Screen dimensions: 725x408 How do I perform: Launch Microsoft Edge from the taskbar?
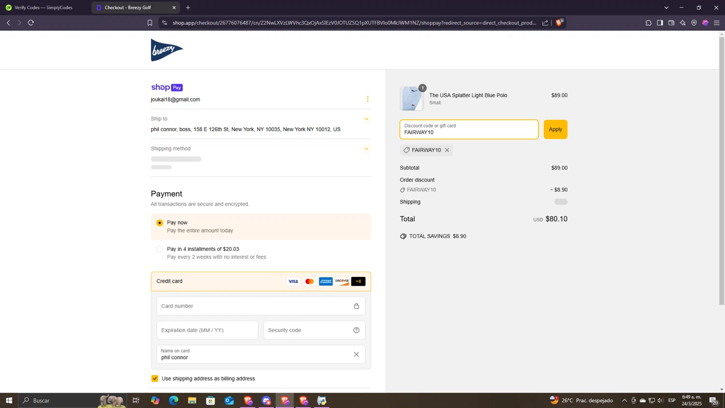tap(174, 400)
